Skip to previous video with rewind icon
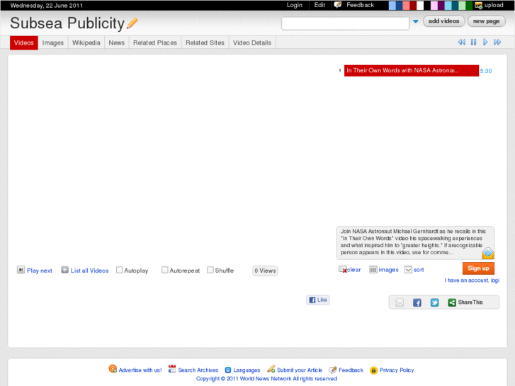This screenshot has width=515, height=386. pos(461,42)
